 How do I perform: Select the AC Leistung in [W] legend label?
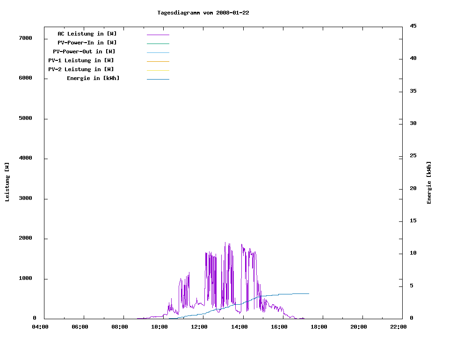pyautogui.click(x=87, y=34)
